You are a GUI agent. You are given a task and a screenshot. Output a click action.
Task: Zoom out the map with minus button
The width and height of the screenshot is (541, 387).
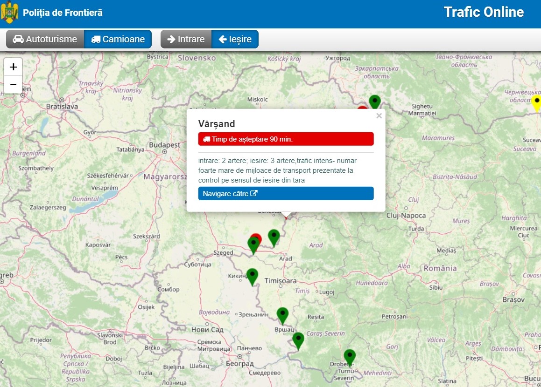[x=13, y=85]
